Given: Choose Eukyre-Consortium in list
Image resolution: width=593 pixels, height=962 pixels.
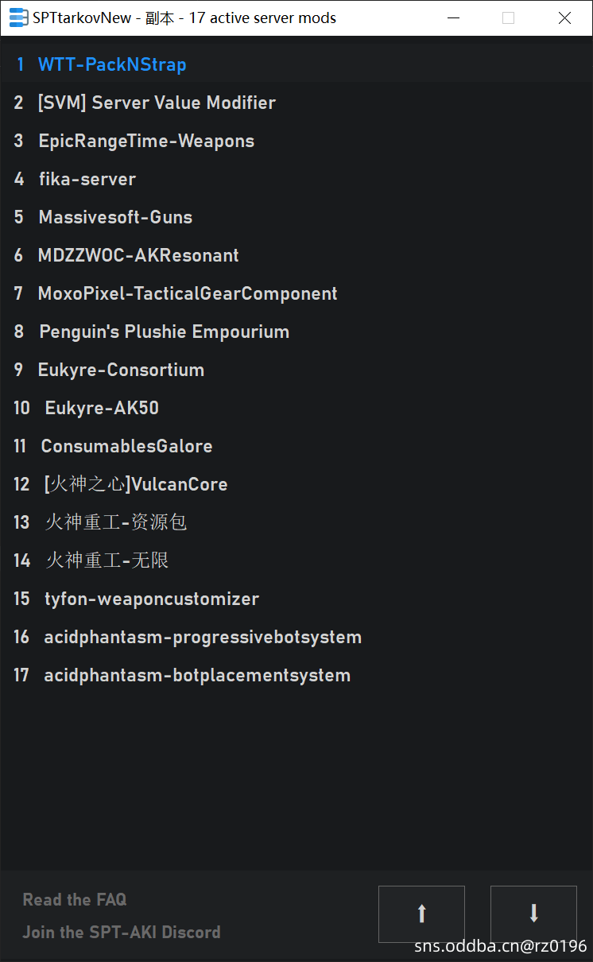Looking at the screenshot, I should (296, 370).
